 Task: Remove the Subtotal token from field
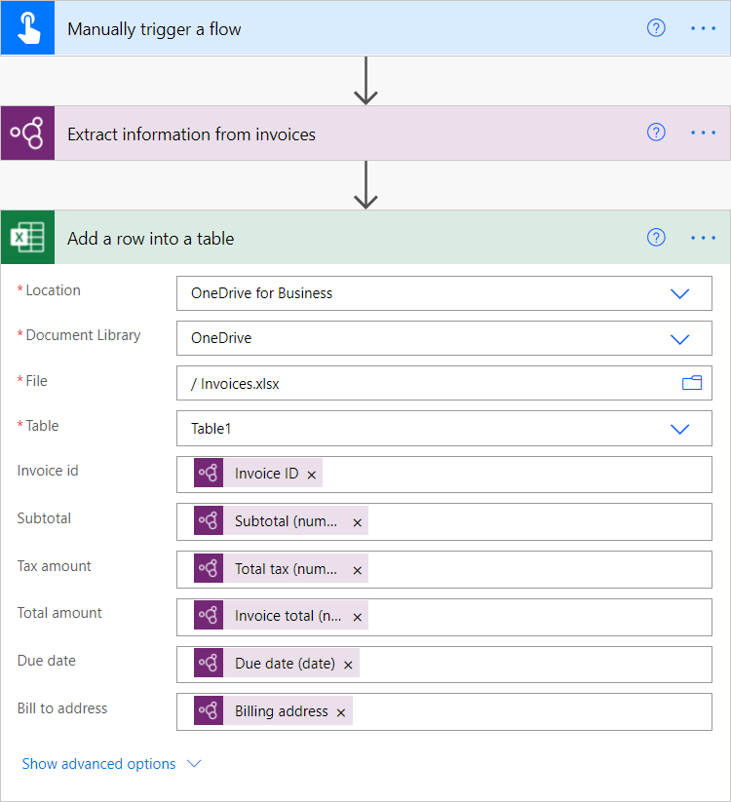(357, 522)
